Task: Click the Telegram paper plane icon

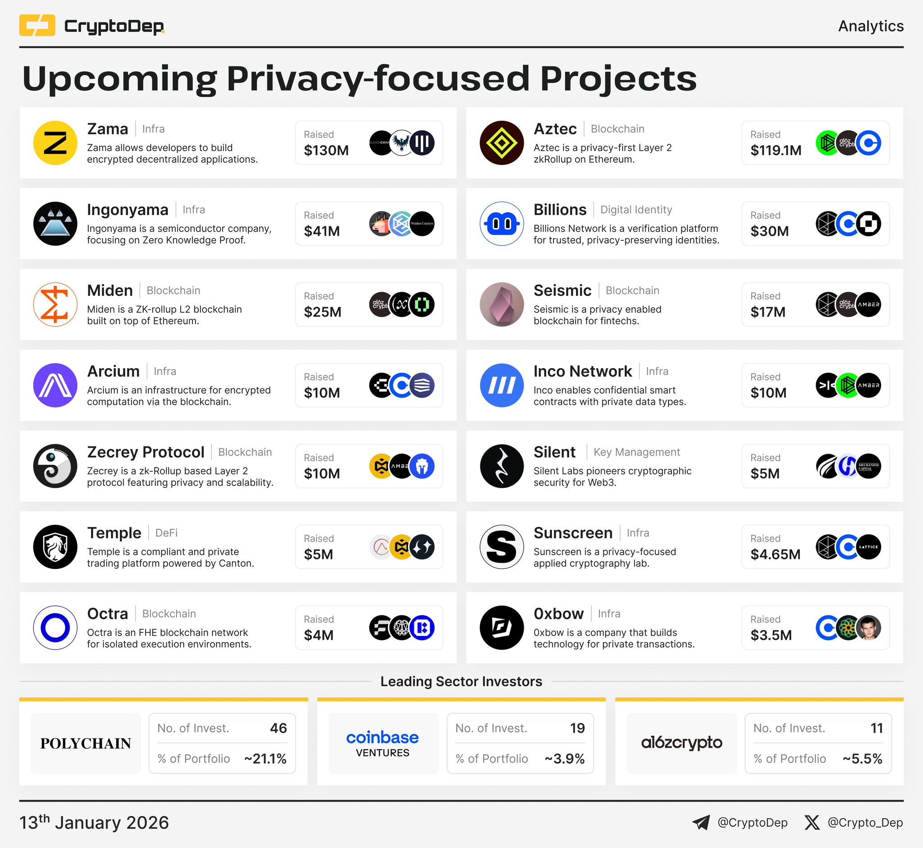Action: pos(701,822)
